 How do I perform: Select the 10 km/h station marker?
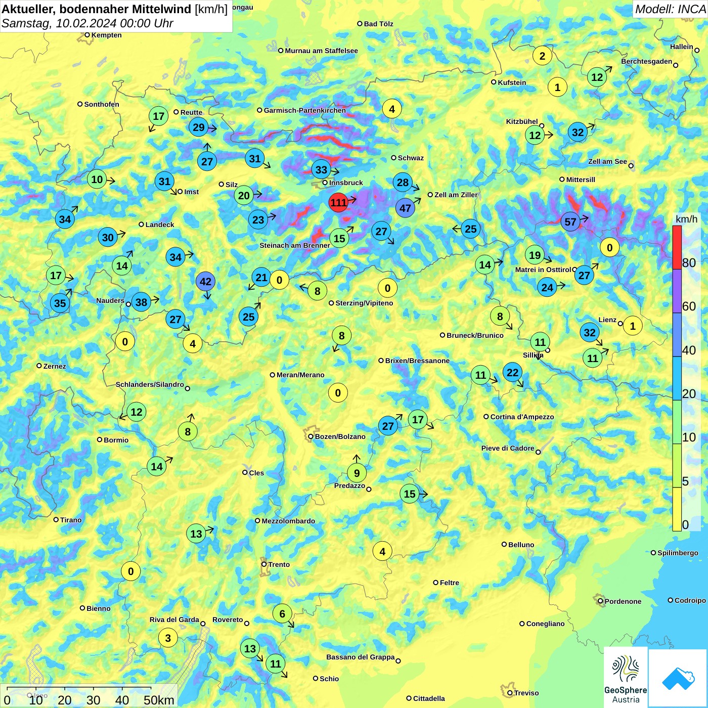[97, 179]
